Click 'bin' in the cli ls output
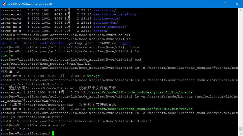The height and width of the screenshot is (136, 243). pyautogui.click(x=4, y=43)
